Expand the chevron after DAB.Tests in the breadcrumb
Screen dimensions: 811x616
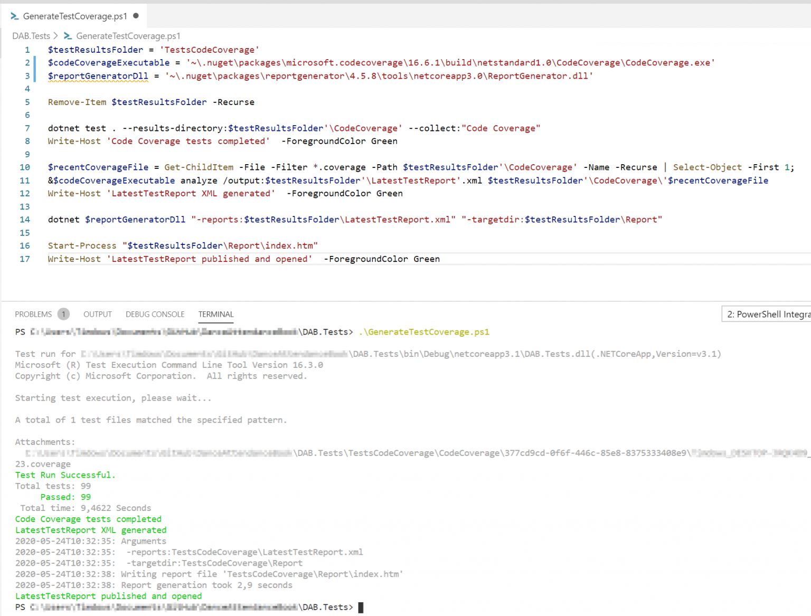click(56, 36)
